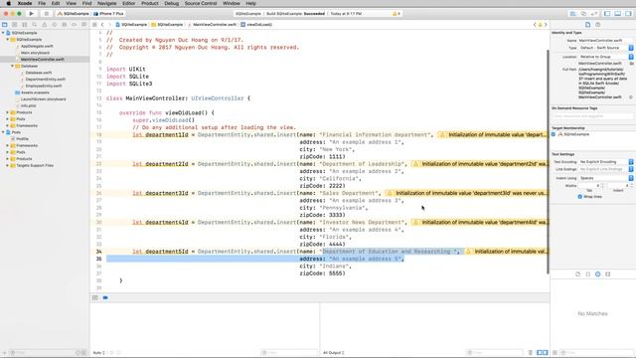Open related items grid icon in jump bar
The height and width of the screenshot is (358, 636).
(x=94, y=24)
